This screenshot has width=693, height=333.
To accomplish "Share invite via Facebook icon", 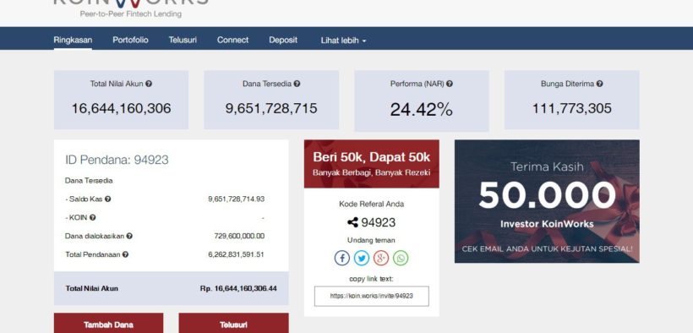I will tap(342, 258).
